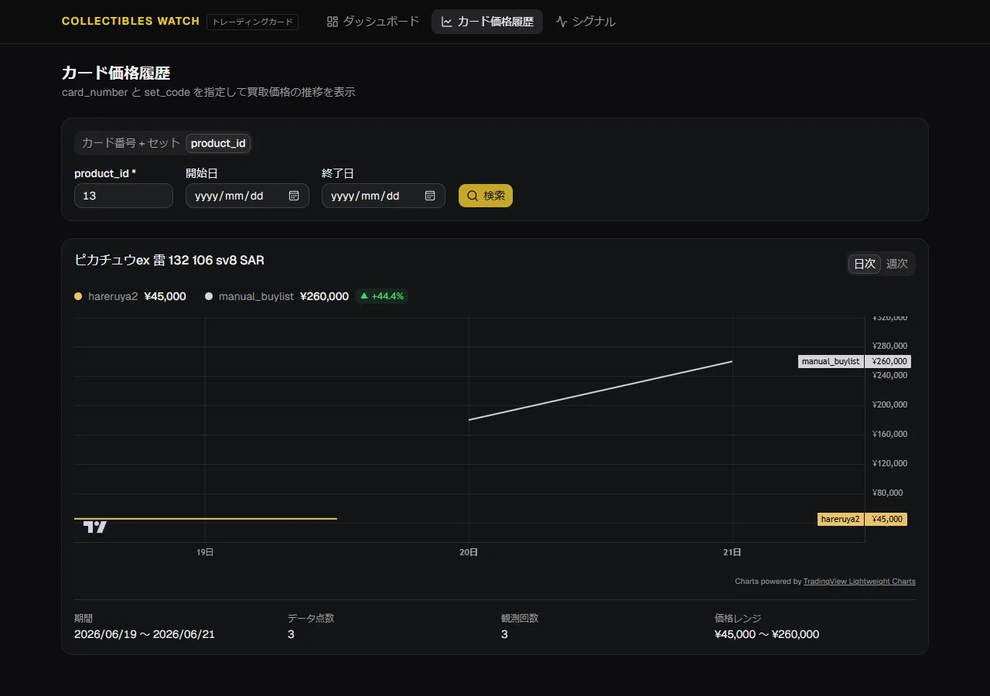The height and width of the screenshot is (696, 990).
Task: Click the magnifier icon in the 検索 button
Action: click(473, 196)
